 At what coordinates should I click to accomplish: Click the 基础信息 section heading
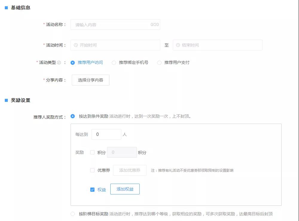click(x=21, y=8)
